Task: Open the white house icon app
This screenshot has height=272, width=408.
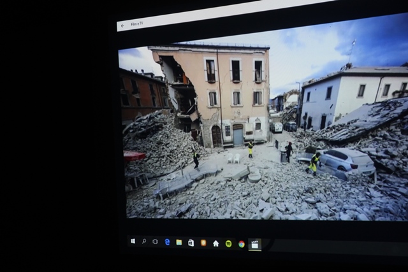Action: click(x=215, y=243)
